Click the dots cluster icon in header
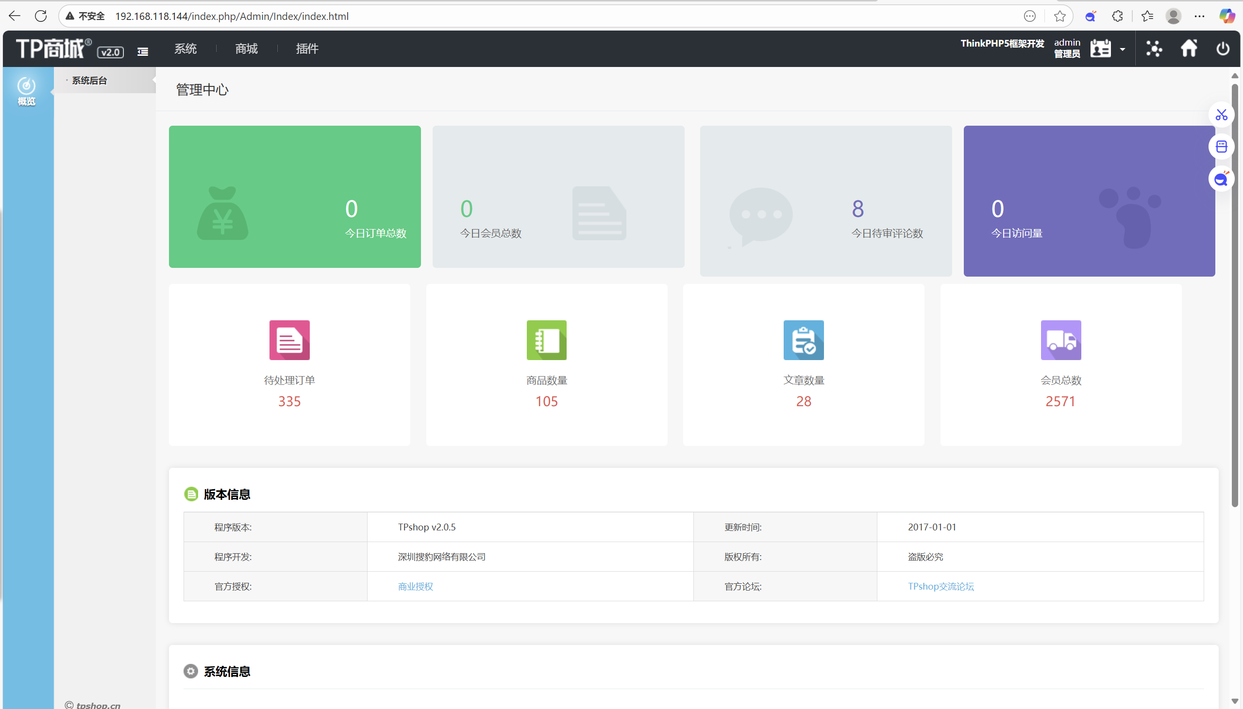1243x709 pixels. pos(1154,49)
